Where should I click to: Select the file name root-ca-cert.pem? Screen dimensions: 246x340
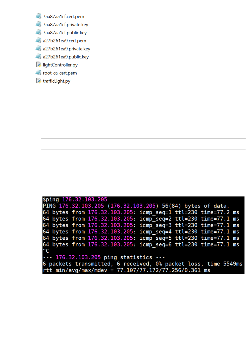tap(60, 73)
